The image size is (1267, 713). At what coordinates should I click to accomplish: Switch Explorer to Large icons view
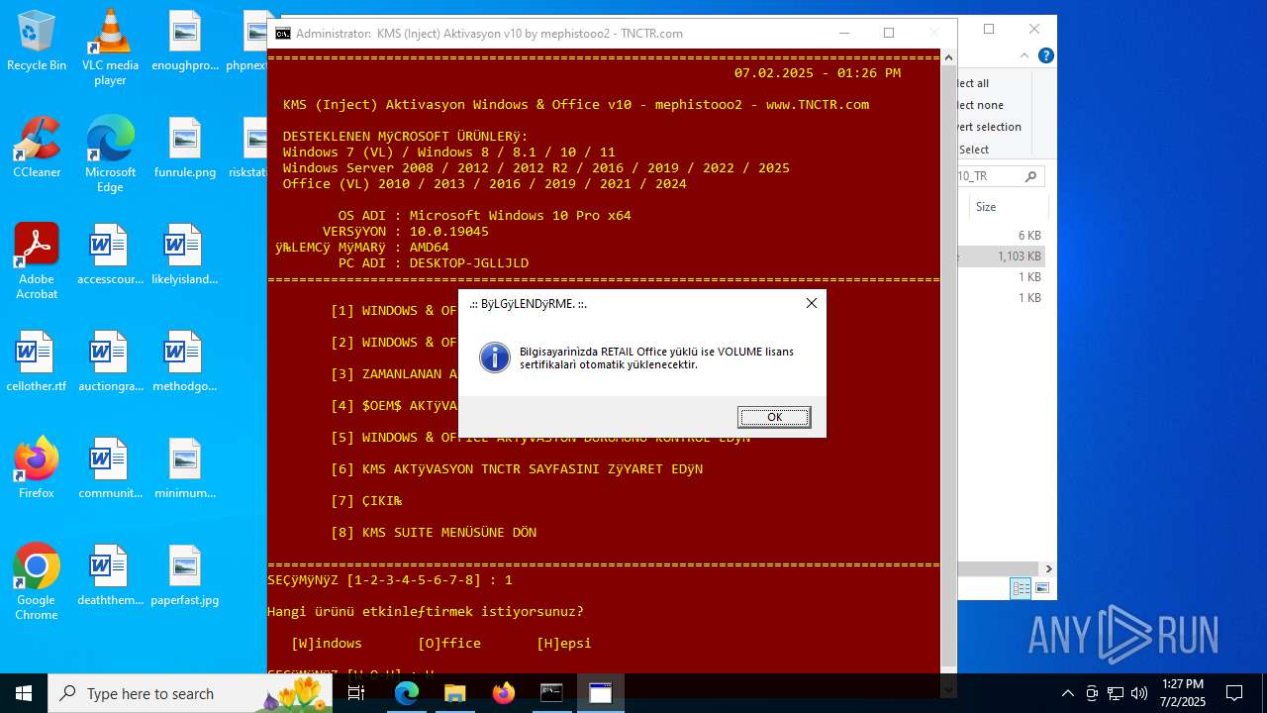point(1041,588)
